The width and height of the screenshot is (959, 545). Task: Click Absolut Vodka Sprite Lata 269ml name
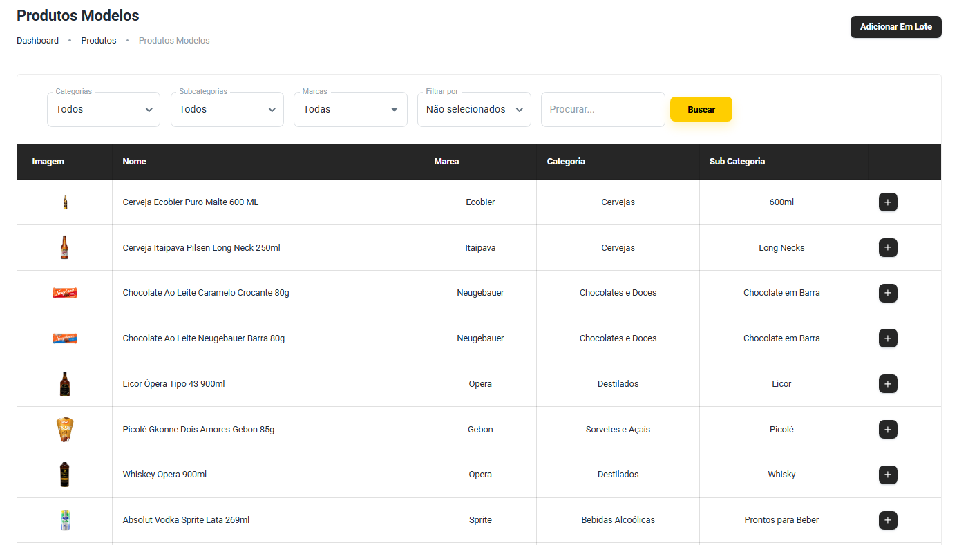coord(186,520)
